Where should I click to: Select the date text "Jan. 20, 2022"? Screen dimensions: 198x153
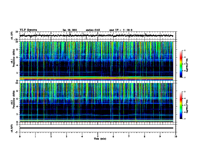pos(70,30)
